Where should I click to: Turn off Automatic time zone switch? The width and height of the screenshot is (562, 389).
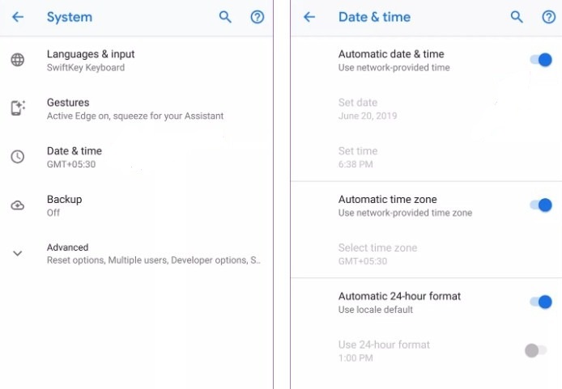540,205
